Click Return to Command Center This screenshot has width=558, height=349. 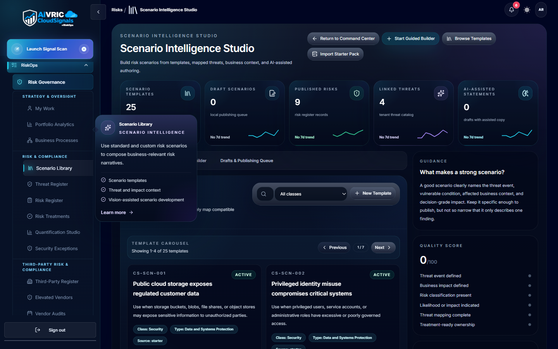pyautogui.click(x=343, y=38)
